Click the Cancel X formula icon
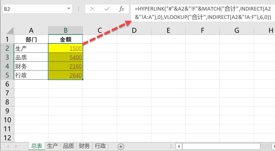275x151 pixels. (92, 9)
